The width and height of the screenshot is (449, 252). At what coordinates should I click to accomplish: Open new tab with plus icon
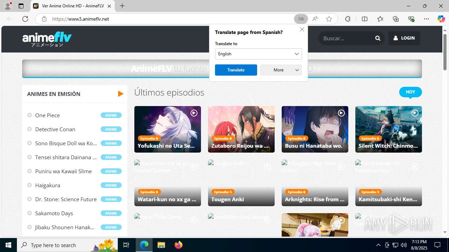point(122,6)
